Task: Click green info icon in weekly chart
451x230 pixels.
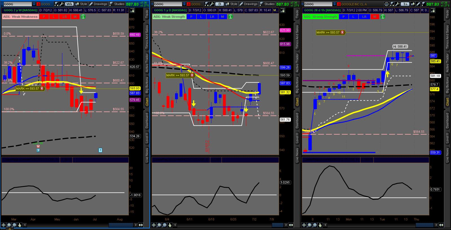Action: tap(83, 17)
